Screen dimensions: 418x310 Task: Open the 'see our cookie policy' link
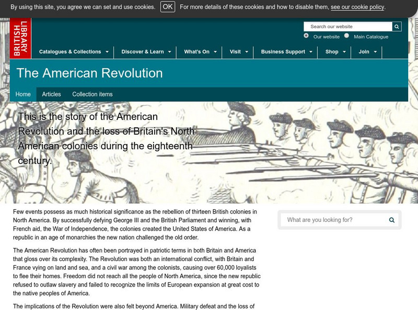point(357,7)
